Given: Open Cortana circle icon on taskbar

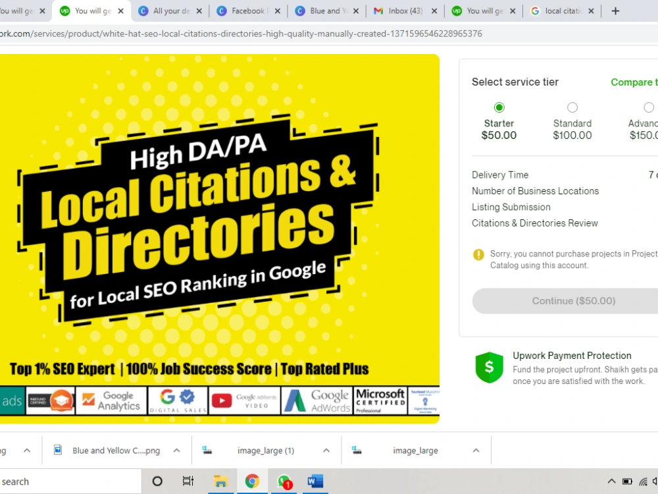Looking at the screenshot, I should 157,481.
